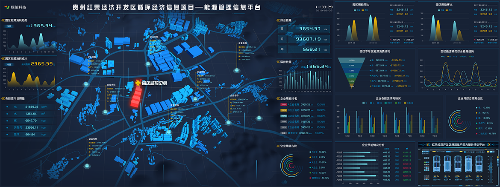Click the chevron icon beside 碳排放量 heading

coord(277,61)
